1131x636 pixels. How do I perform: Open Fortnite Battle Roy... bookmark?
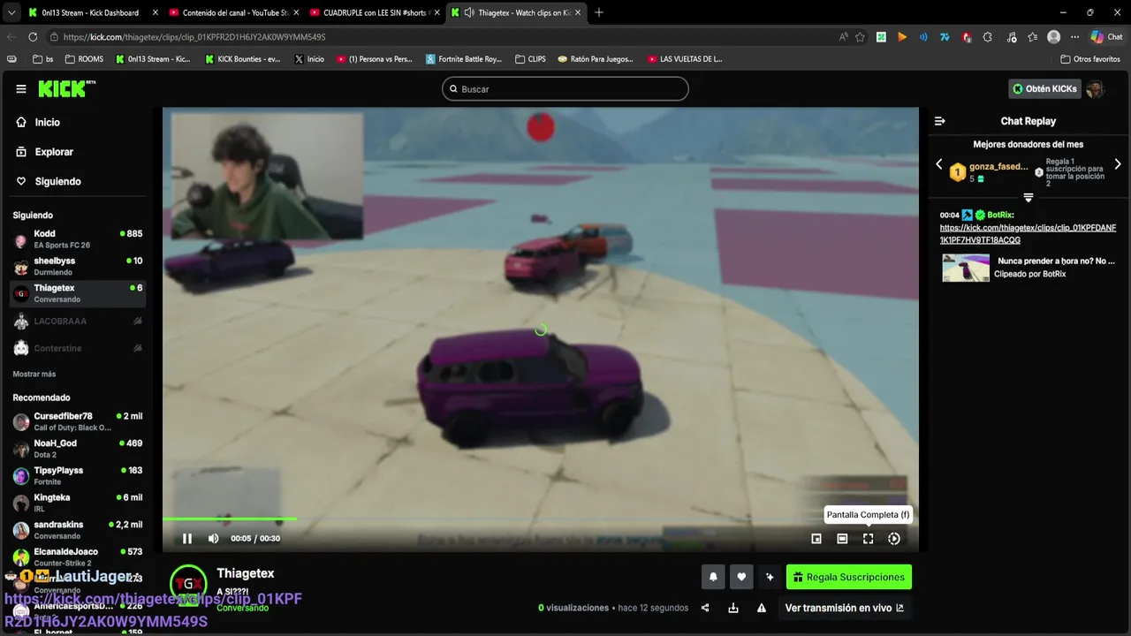click(x=464, y=59)
